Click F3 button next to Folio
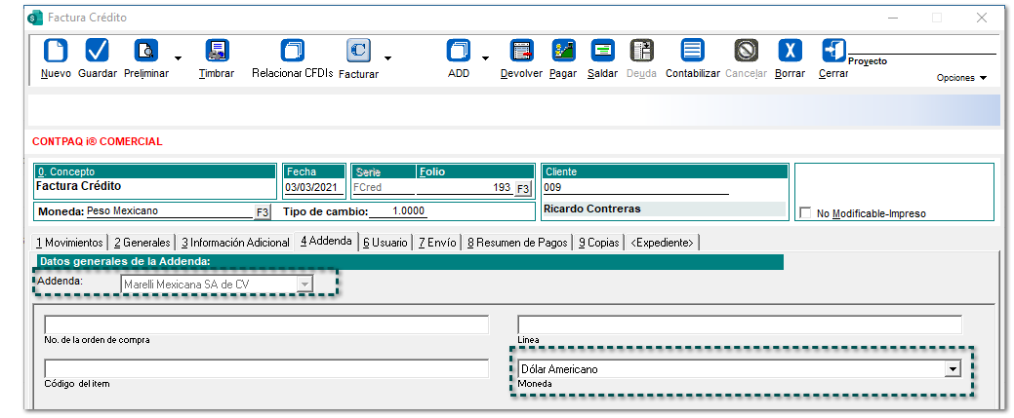Image resolution: width=1014 pixels, height=418 pixels. click(x=522, y=189)
